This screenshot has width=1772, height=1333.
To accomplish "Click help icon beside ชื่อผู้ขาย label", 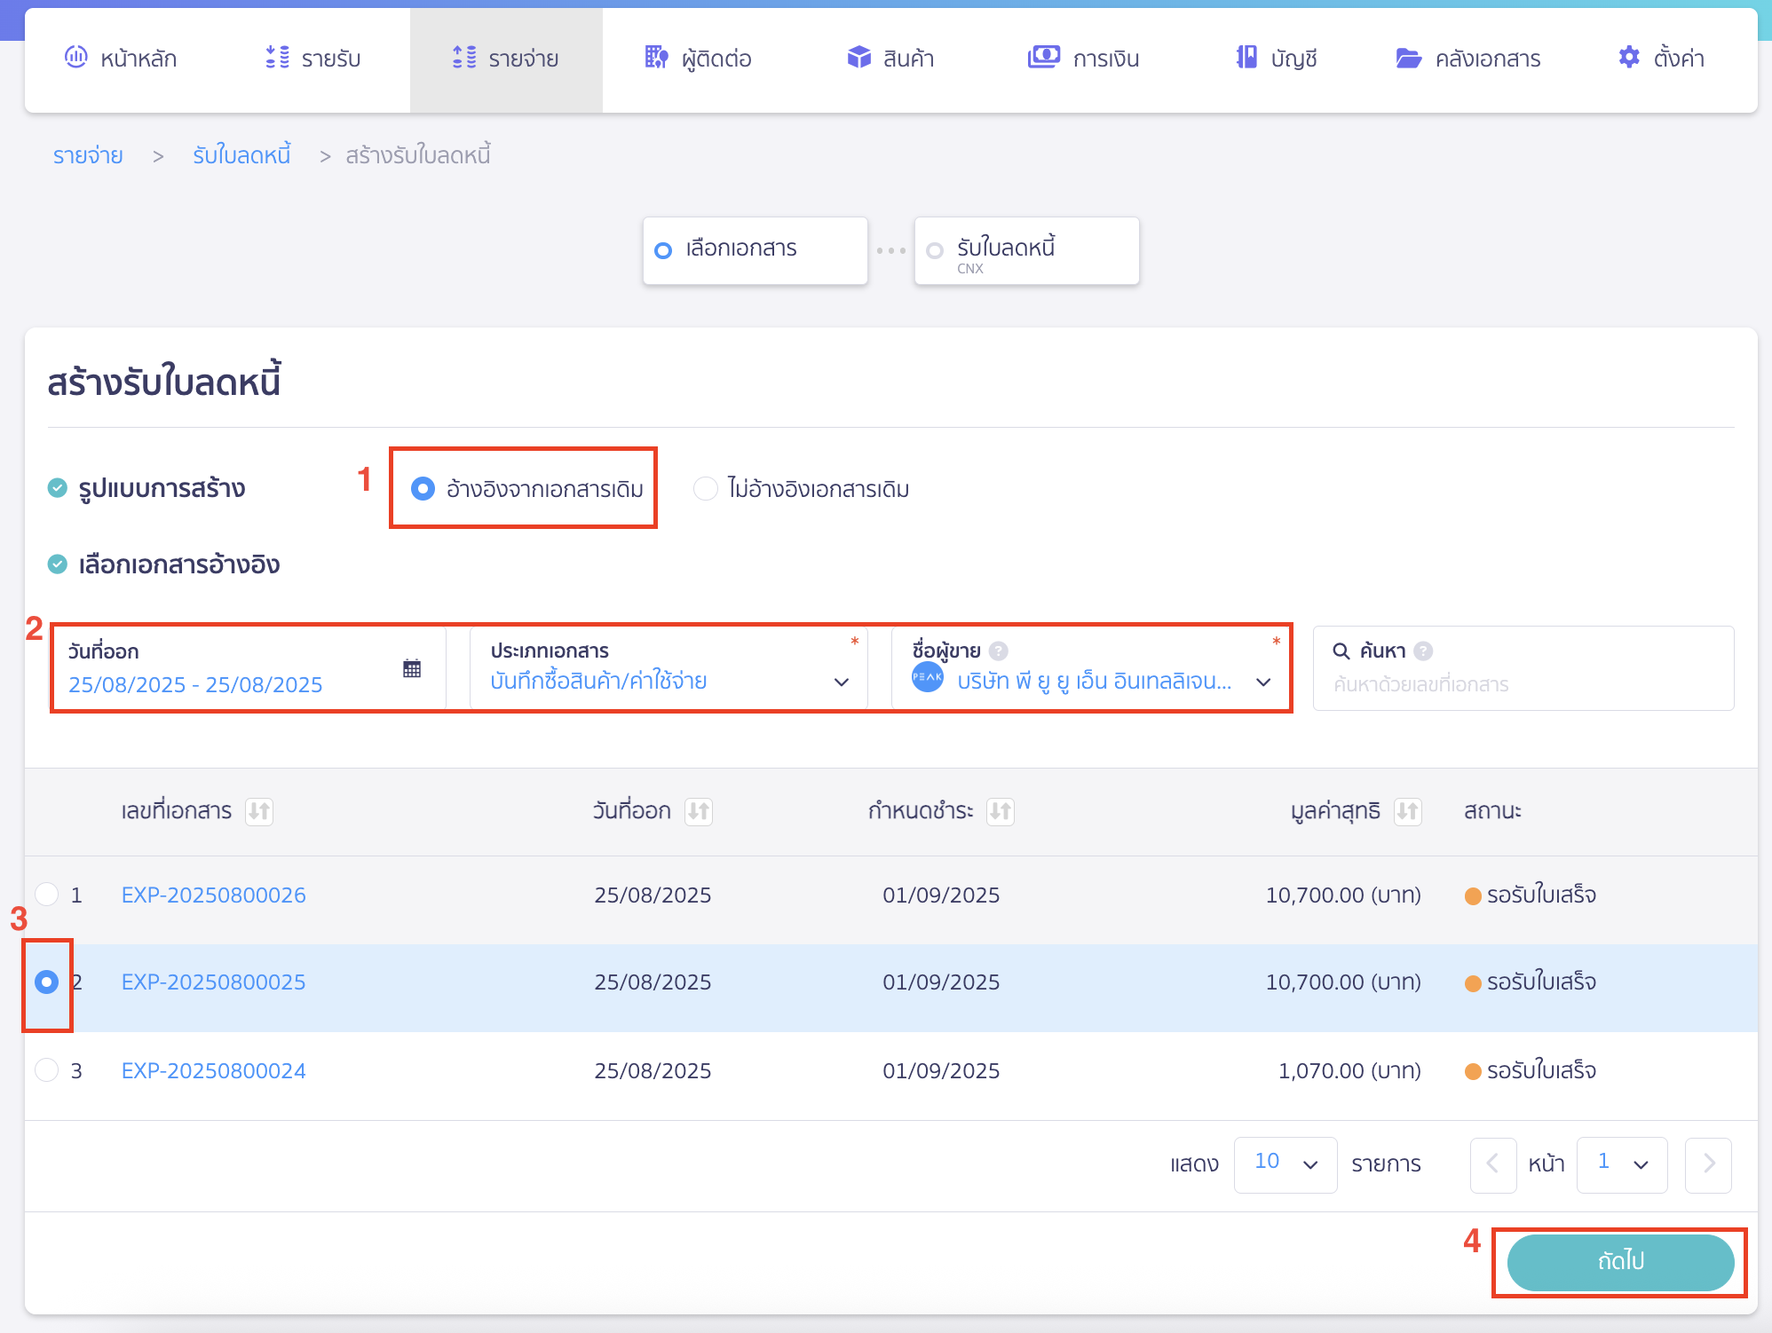I will [x=999, y=651].
